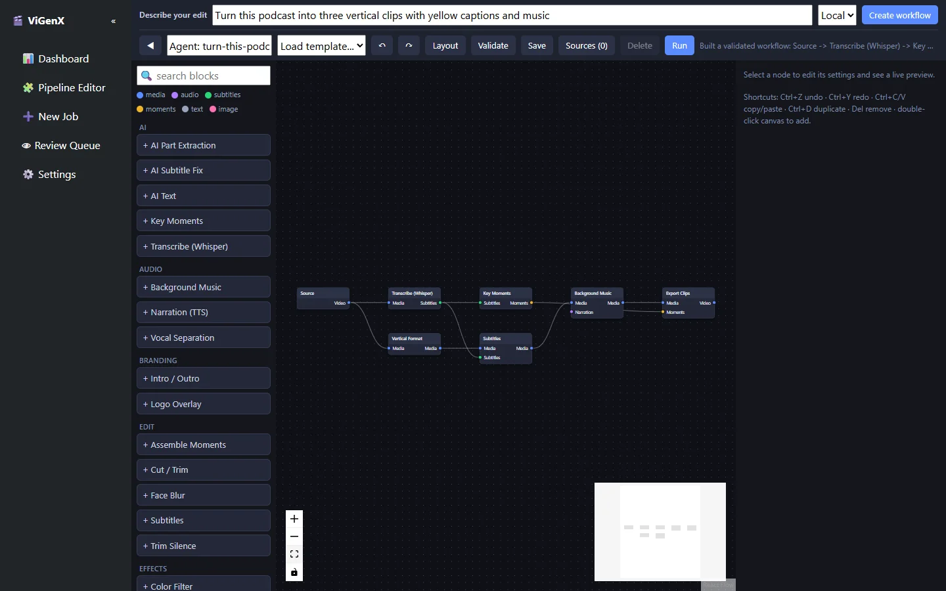Open Settings in the sidebar
The width and height of the screenshot is (946, 591).
[49, 174]
